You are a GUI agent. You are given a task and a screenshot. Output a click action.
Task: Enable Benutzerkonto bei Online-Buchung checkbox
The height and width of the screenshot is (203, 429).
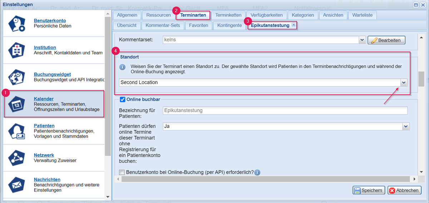pos(122,172)
